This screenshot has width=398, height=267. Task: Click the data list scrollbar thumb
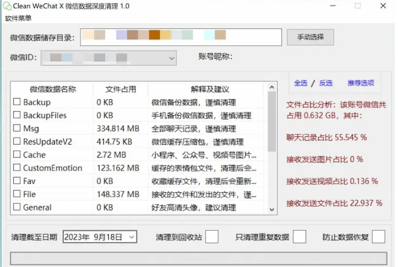point(272,122)
